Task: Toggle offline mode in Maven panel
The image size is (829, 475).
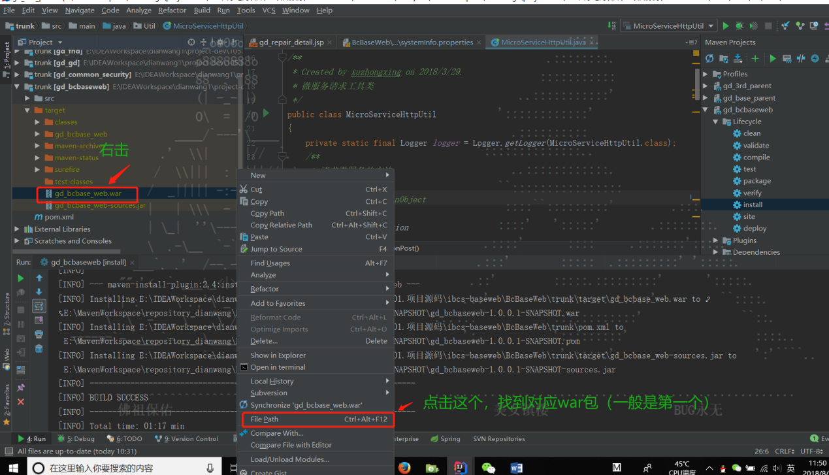Action: pos(801,58)
